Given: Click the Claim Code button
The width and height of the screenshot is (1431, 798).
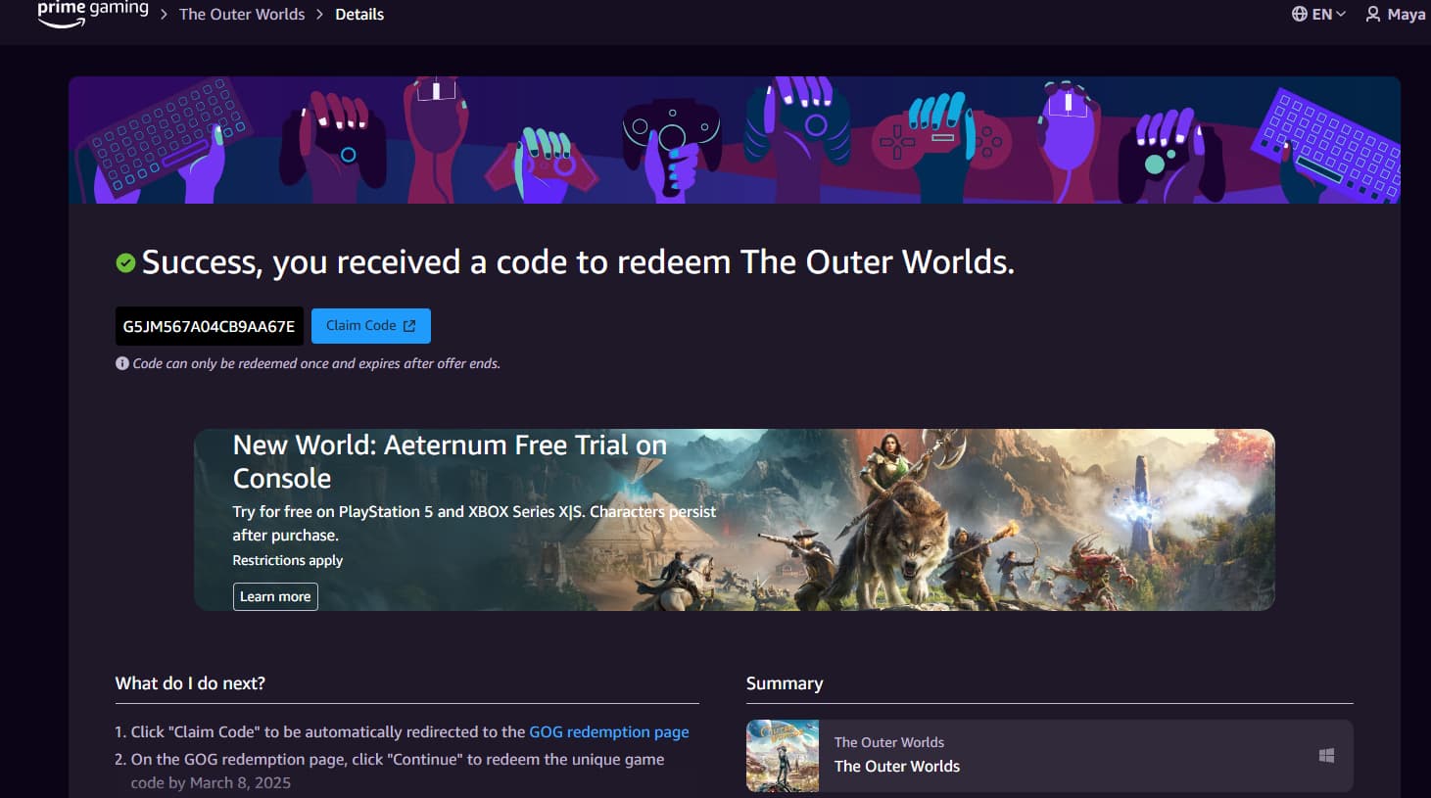Looking at the screenshot, I should 371,326.
